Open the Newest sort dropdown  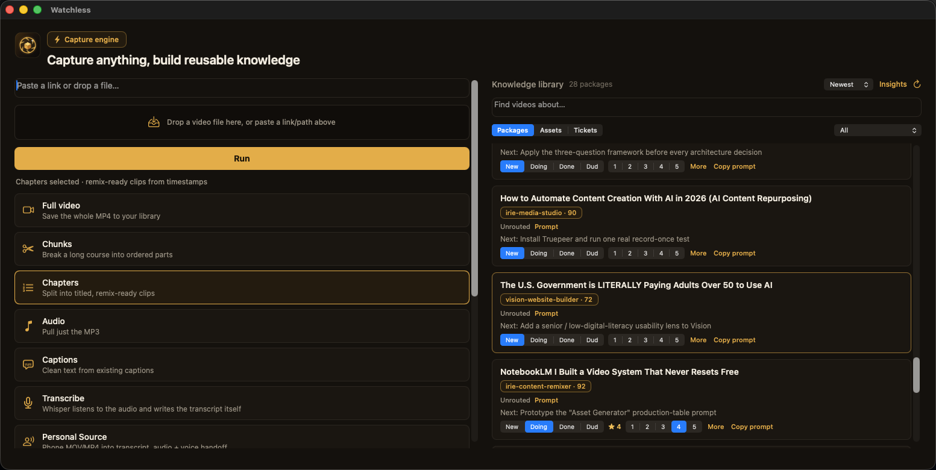tap(849, 84)
